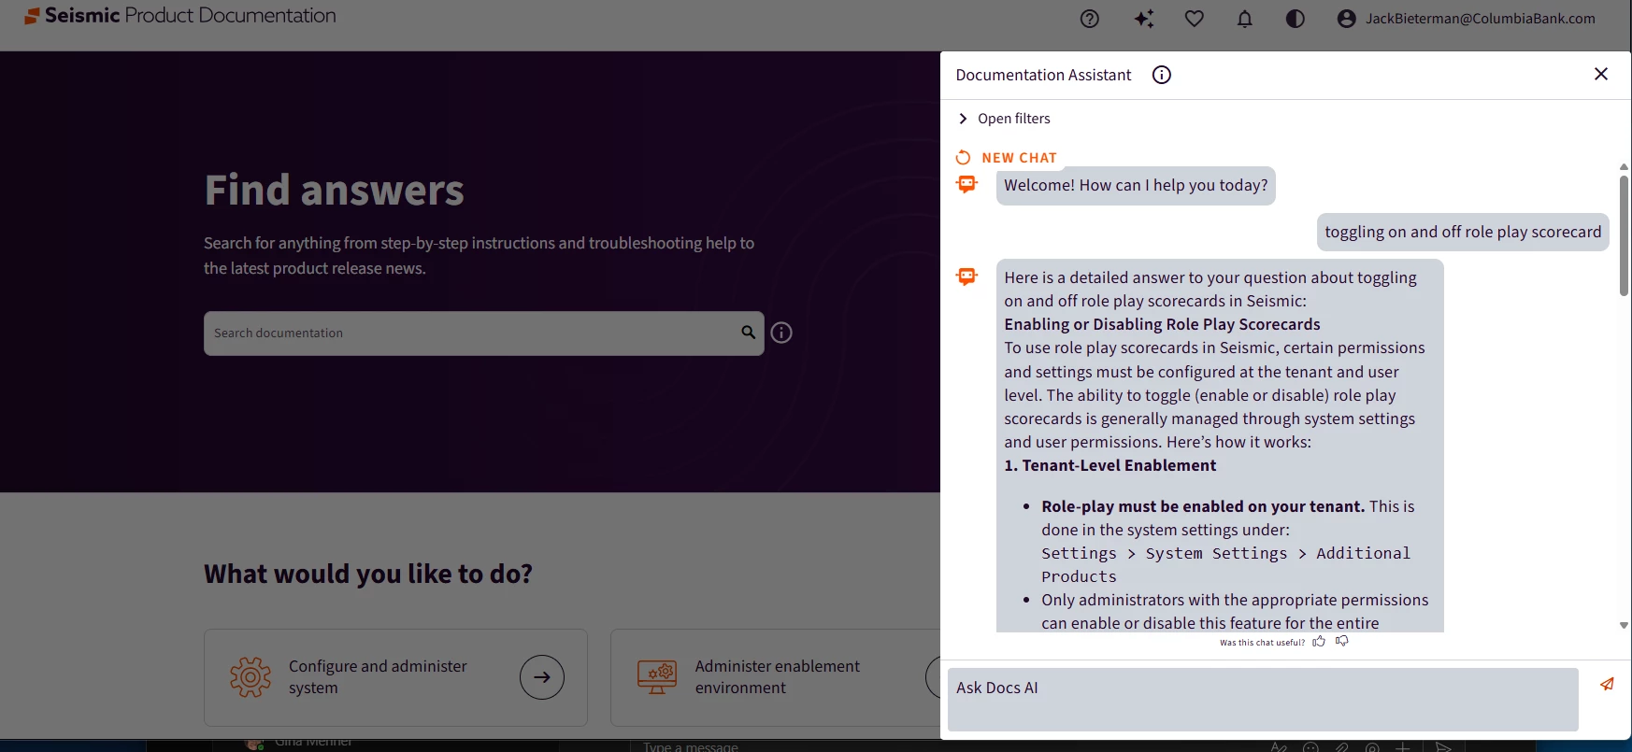1632x752 pixels.
Task: Rate the chat with thumbs down
Action: pos(1342,642)
